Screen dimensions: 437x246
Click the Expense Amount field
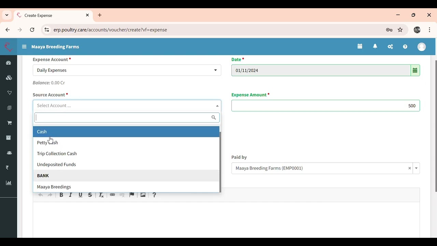(x=326, y=106)
